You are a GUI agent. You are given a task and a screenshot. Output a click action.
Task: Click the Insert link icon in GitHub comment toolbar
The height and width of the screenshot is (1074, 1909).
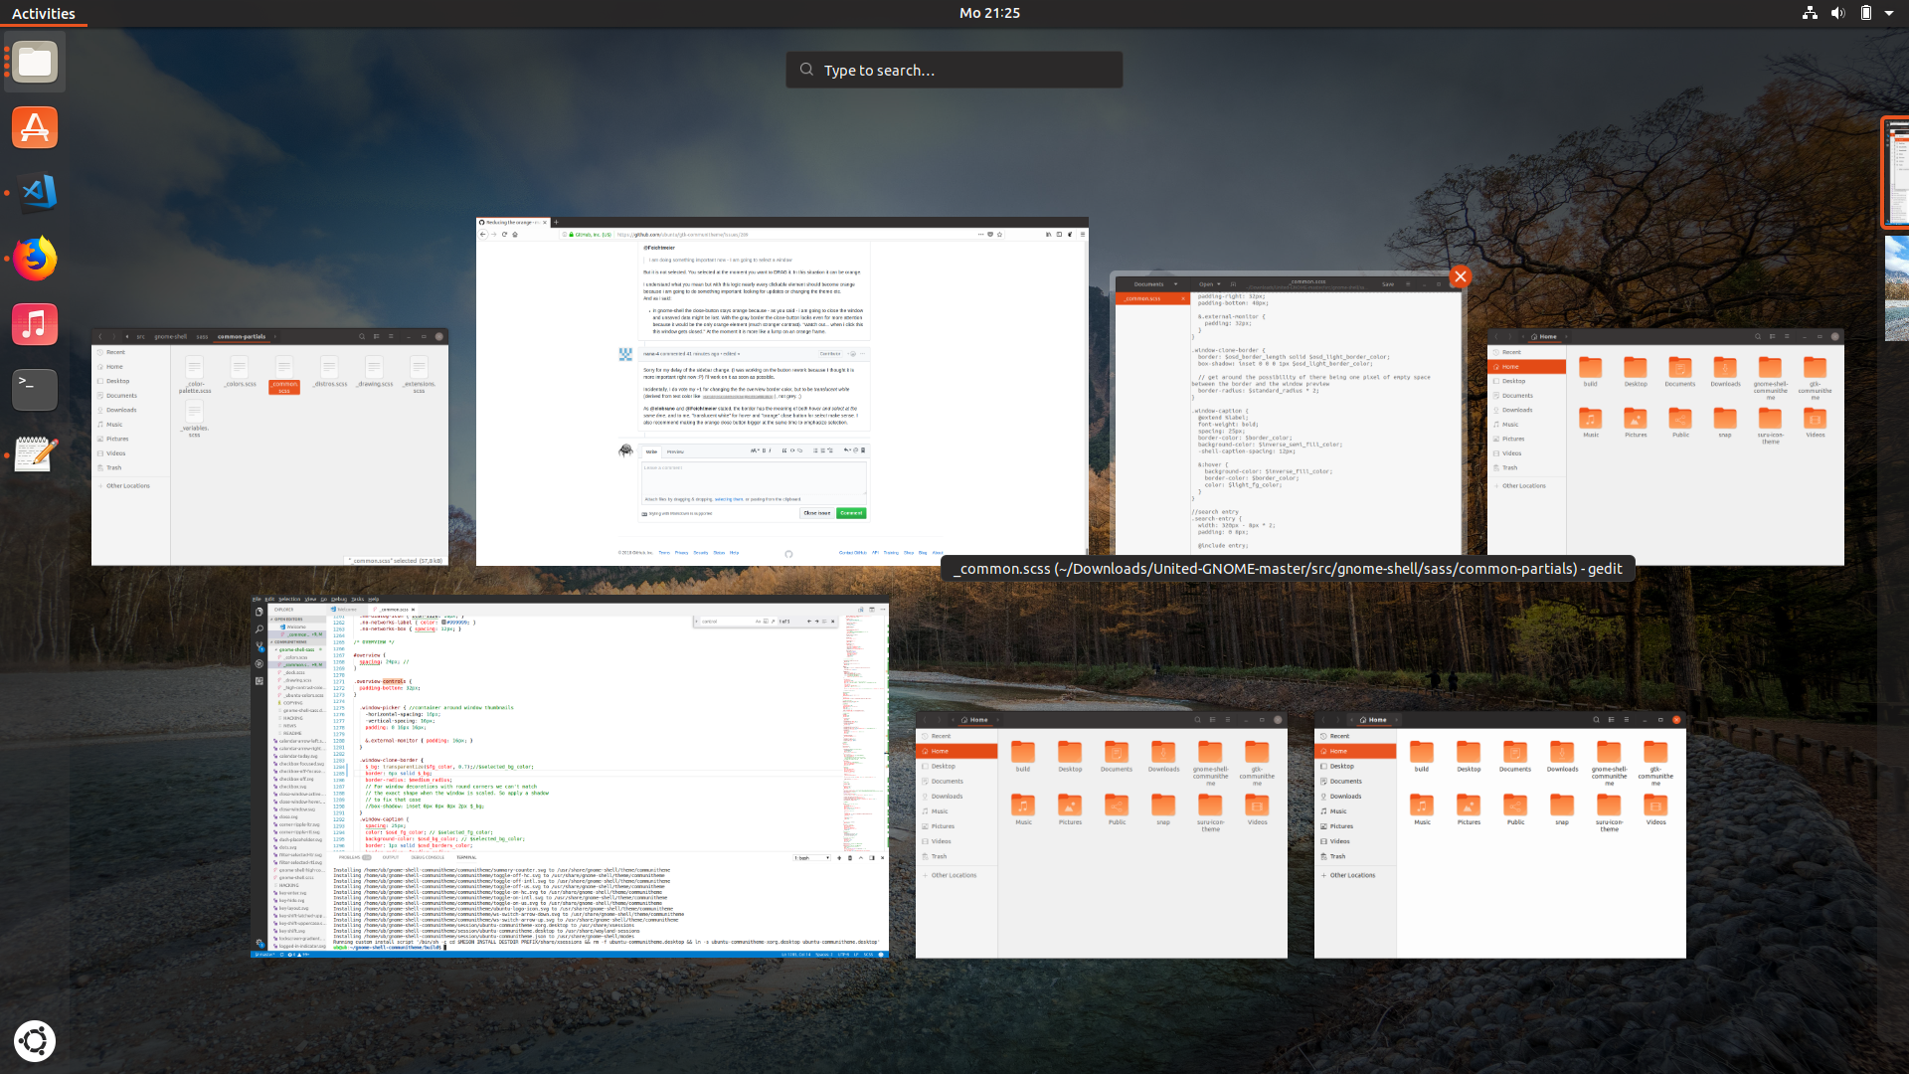(x=800, y=450)
